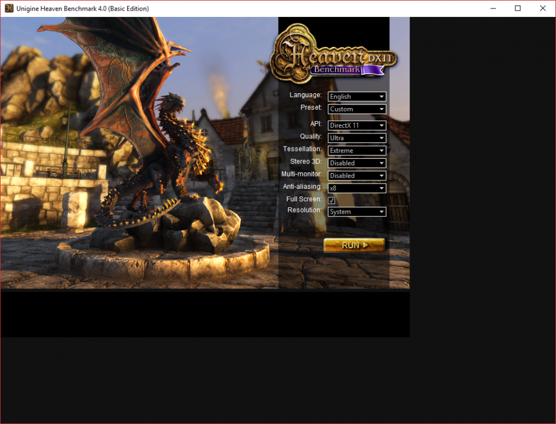Toggle the Full Screen checkbox
Viewport: 556px width, 424px height.
point(332,201)
